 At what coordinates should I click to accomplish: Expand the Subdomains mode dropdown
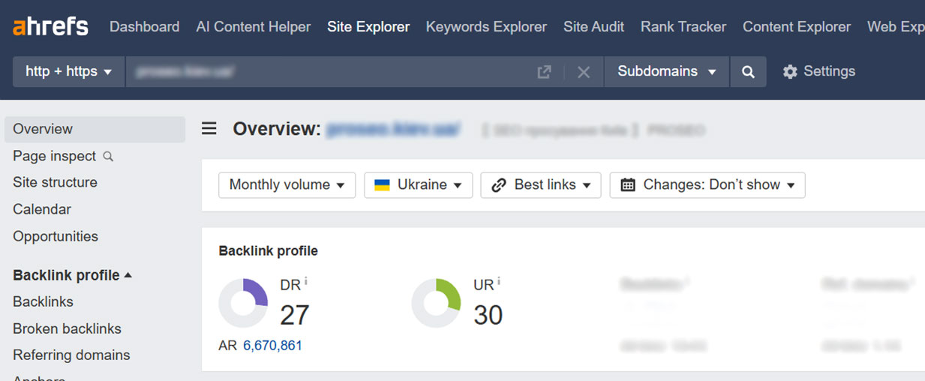click(666, 71)
